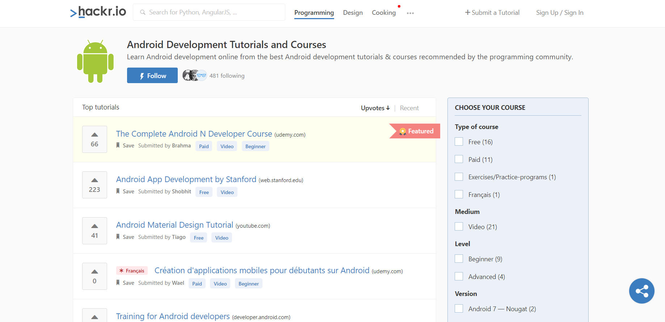Click the follower avatars group

[195, 76]
